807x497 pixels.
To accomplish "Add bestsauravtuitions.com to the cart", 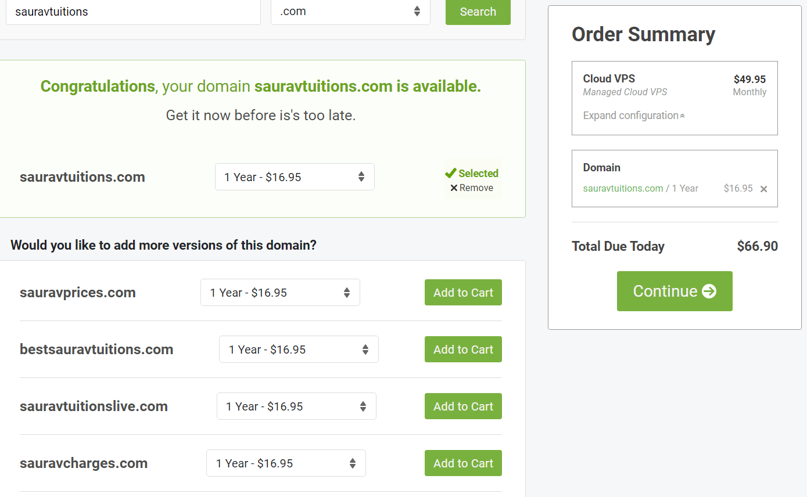I will pyautogui.click(x=463, y=349).
